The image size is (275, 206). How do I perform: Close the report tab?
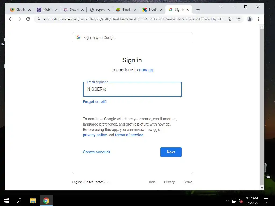point(109,10)
